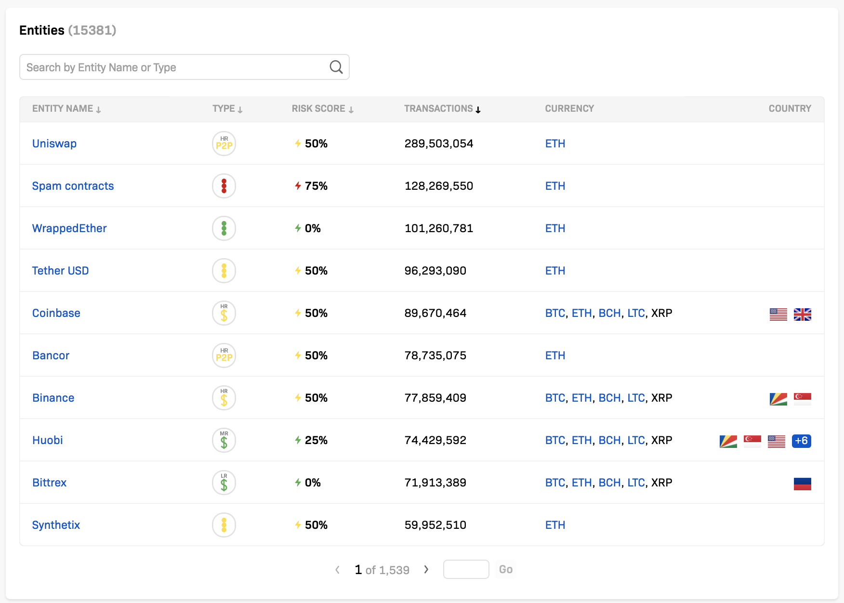Click ETH currency link for Uniswap
Image resolution: width=844 pixels, height=603 pixels.
click(555, 144)
